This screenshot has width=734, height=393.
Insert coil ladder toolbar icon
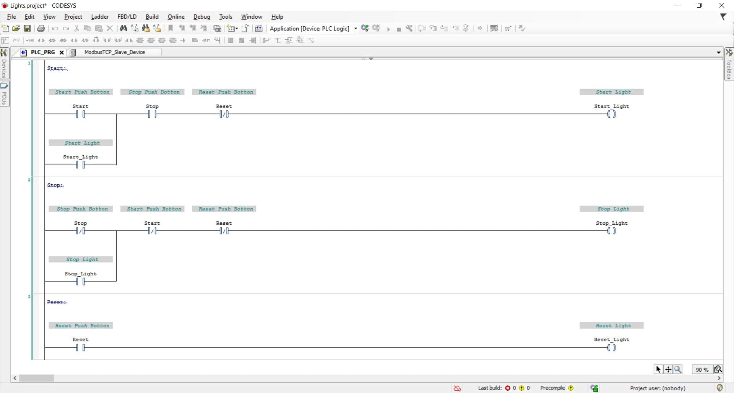tap(41, 40)
